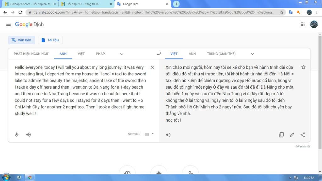The height and width of the screenshot is (181, 322).
Task: Start voice input with the microphone
Action: coord(17,134)
